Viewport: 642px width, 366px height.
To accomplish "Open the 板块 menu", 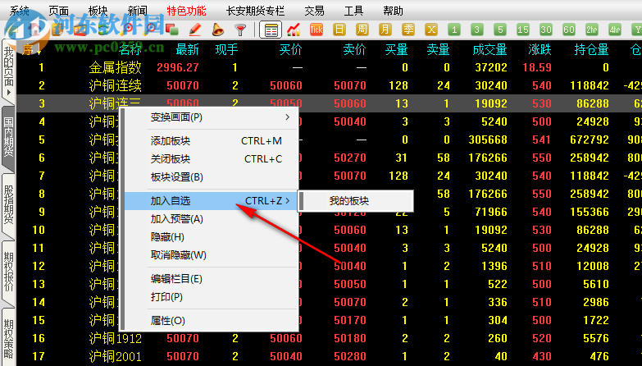I will (98, 11).
